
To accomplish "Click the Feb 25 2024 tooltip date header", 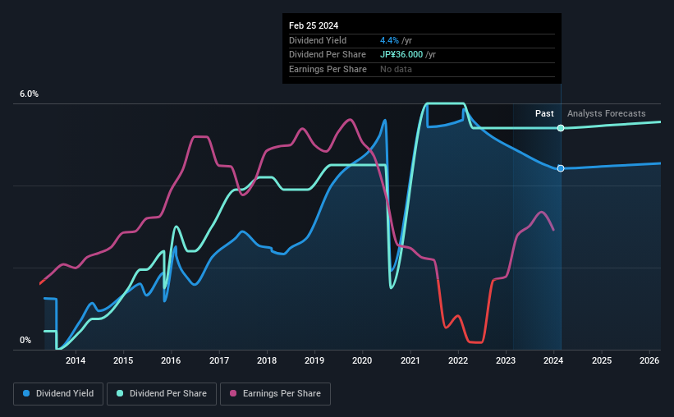I will (314, 25).
